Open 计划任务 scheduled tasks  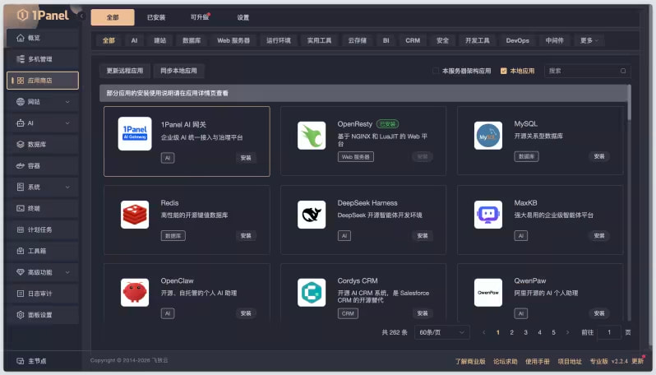click(x=42, y=229)
